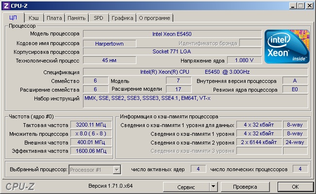Image resolution: width=316 pixels, height=194 pixels.
Task: Click the L1 data cache 4 x 32 кбайт value
Action: (259, 125)
